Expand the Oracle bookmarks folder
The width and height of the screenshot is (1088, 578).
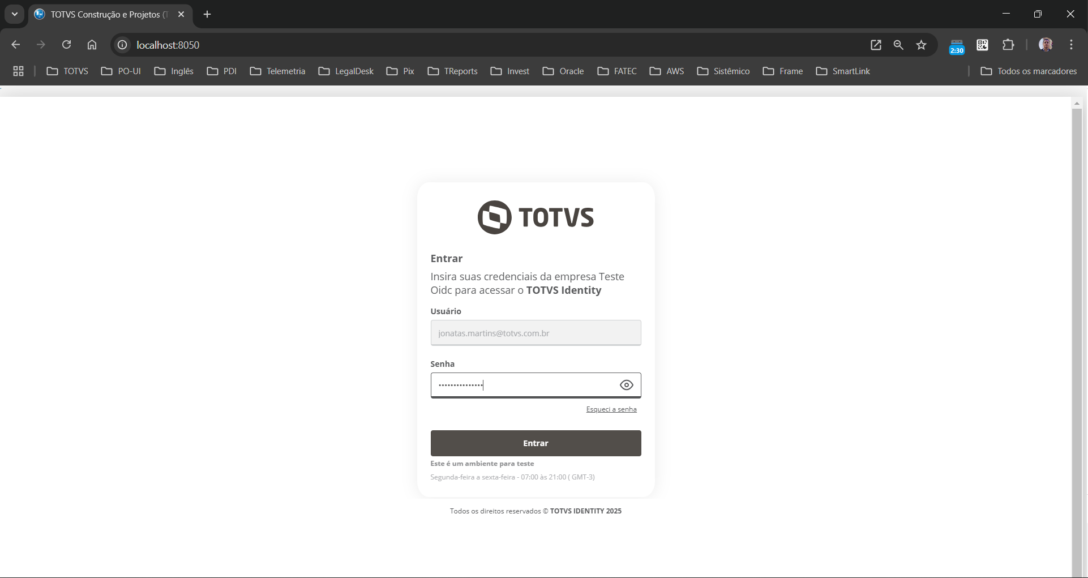(x=564, y=71)
